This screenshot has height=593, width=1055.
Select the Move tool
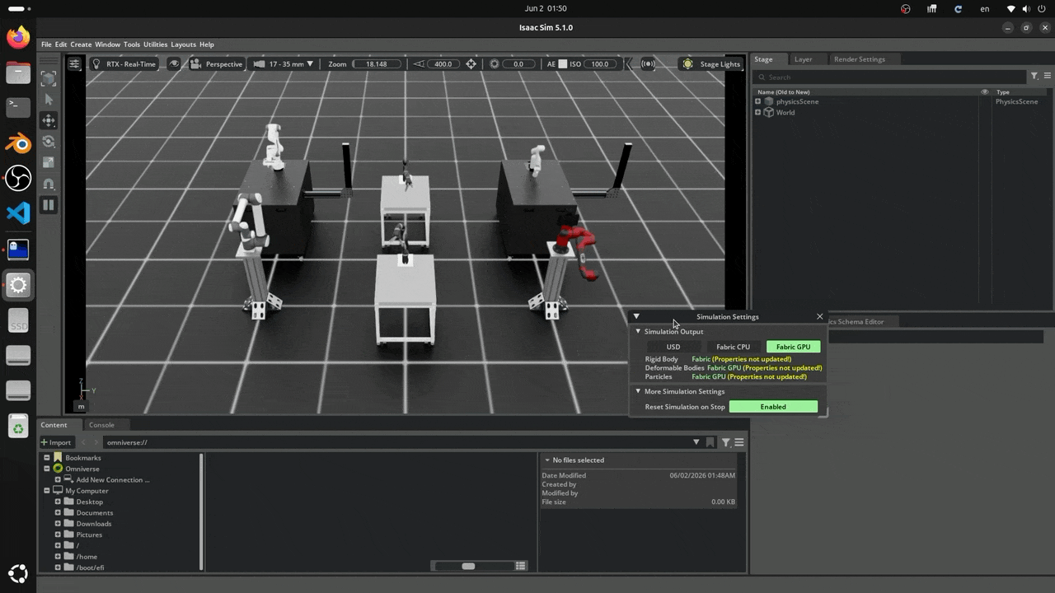coord(49,121)
